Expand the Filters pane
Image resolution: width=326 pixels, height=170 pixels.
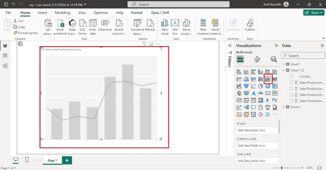click(x=230, y=46)
